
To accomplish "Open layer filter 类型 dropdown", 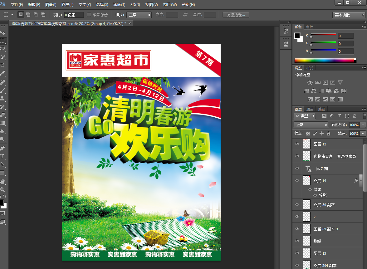I will [x=305, y=116].
